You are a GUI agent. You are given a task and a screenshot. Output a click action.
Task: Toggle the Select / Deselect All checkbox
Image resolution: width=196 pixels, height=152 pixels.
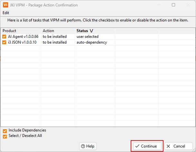click(5, 136)
